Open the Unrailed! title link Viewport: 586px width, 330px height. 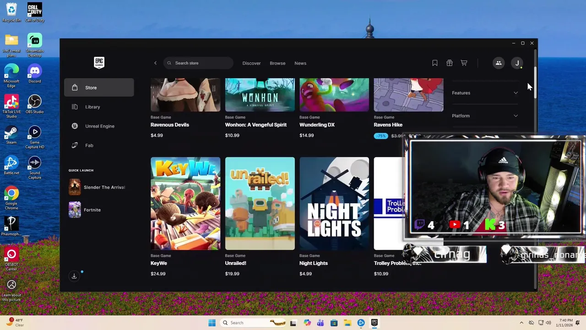pyautogui.click(x=236, y=263)
